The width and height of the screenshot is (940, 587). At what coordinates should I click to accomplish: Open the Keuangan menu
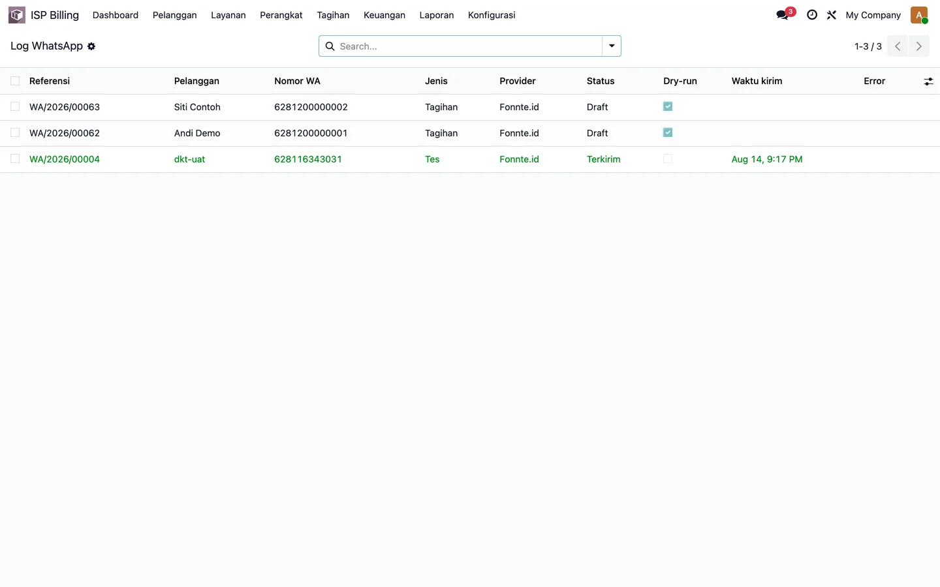(x=384, y=15)
